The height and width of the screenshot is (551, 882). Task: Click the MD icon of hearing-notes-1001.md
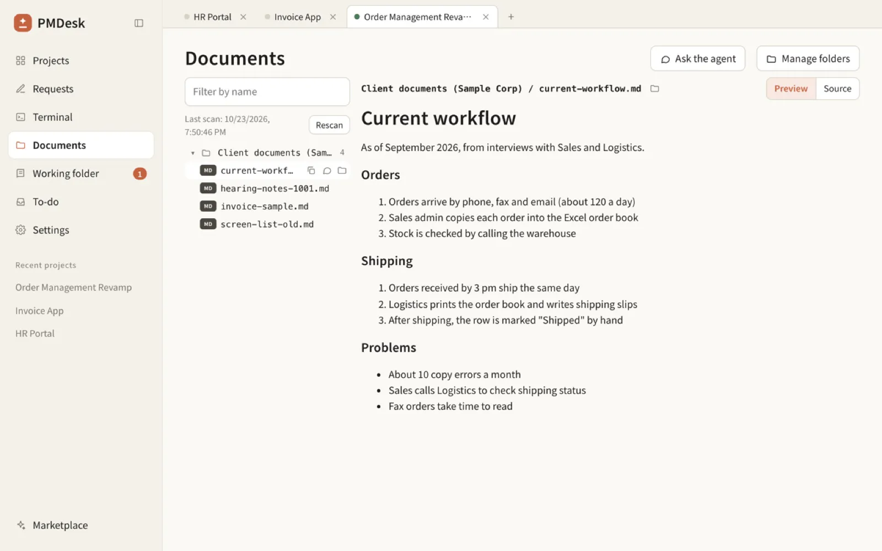pos(208,188)
